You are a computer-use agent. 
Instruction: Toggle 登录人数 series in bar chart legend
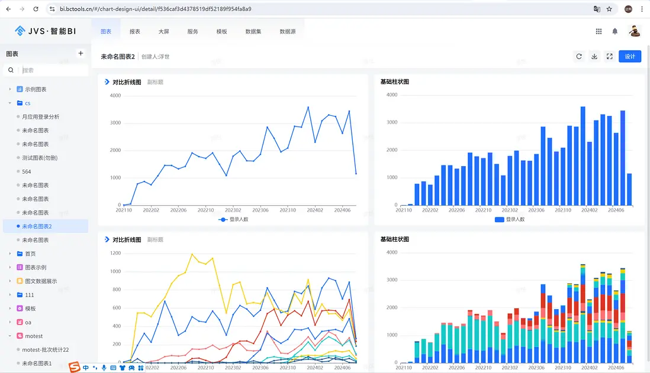(x=510, y=219)
